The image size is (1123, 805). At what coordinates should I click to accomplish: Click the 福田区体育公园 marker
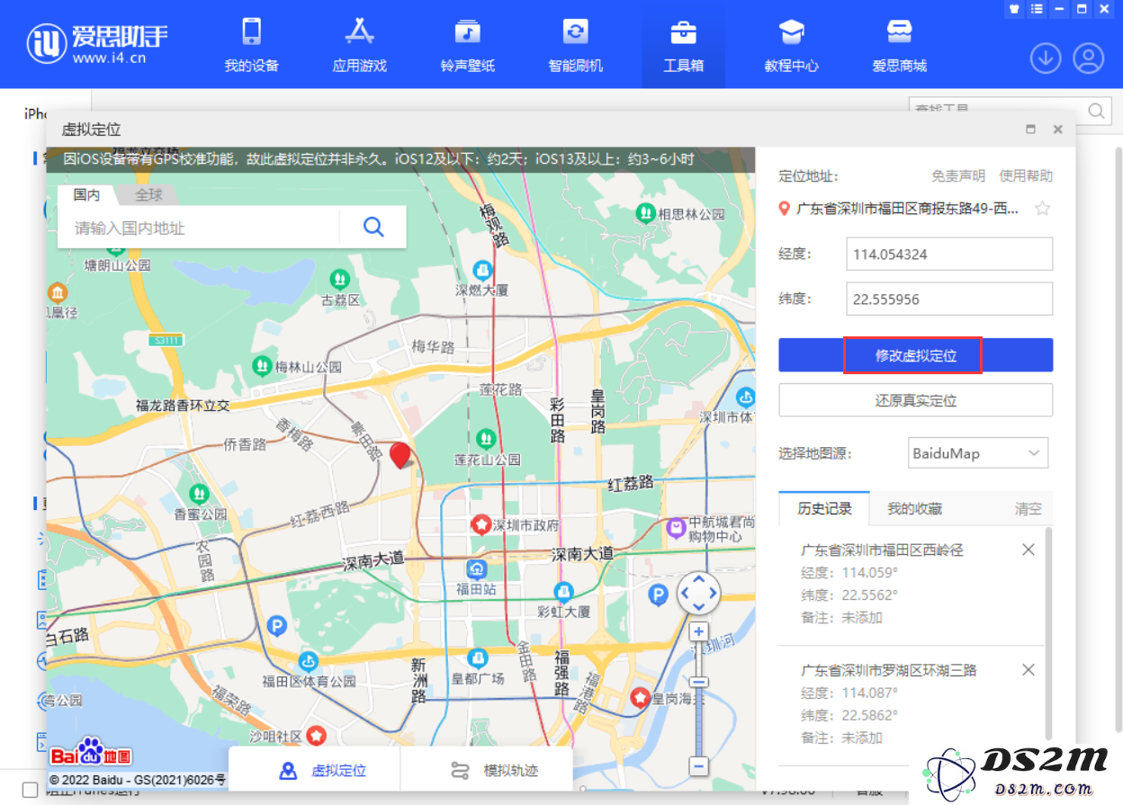point(309,661)
